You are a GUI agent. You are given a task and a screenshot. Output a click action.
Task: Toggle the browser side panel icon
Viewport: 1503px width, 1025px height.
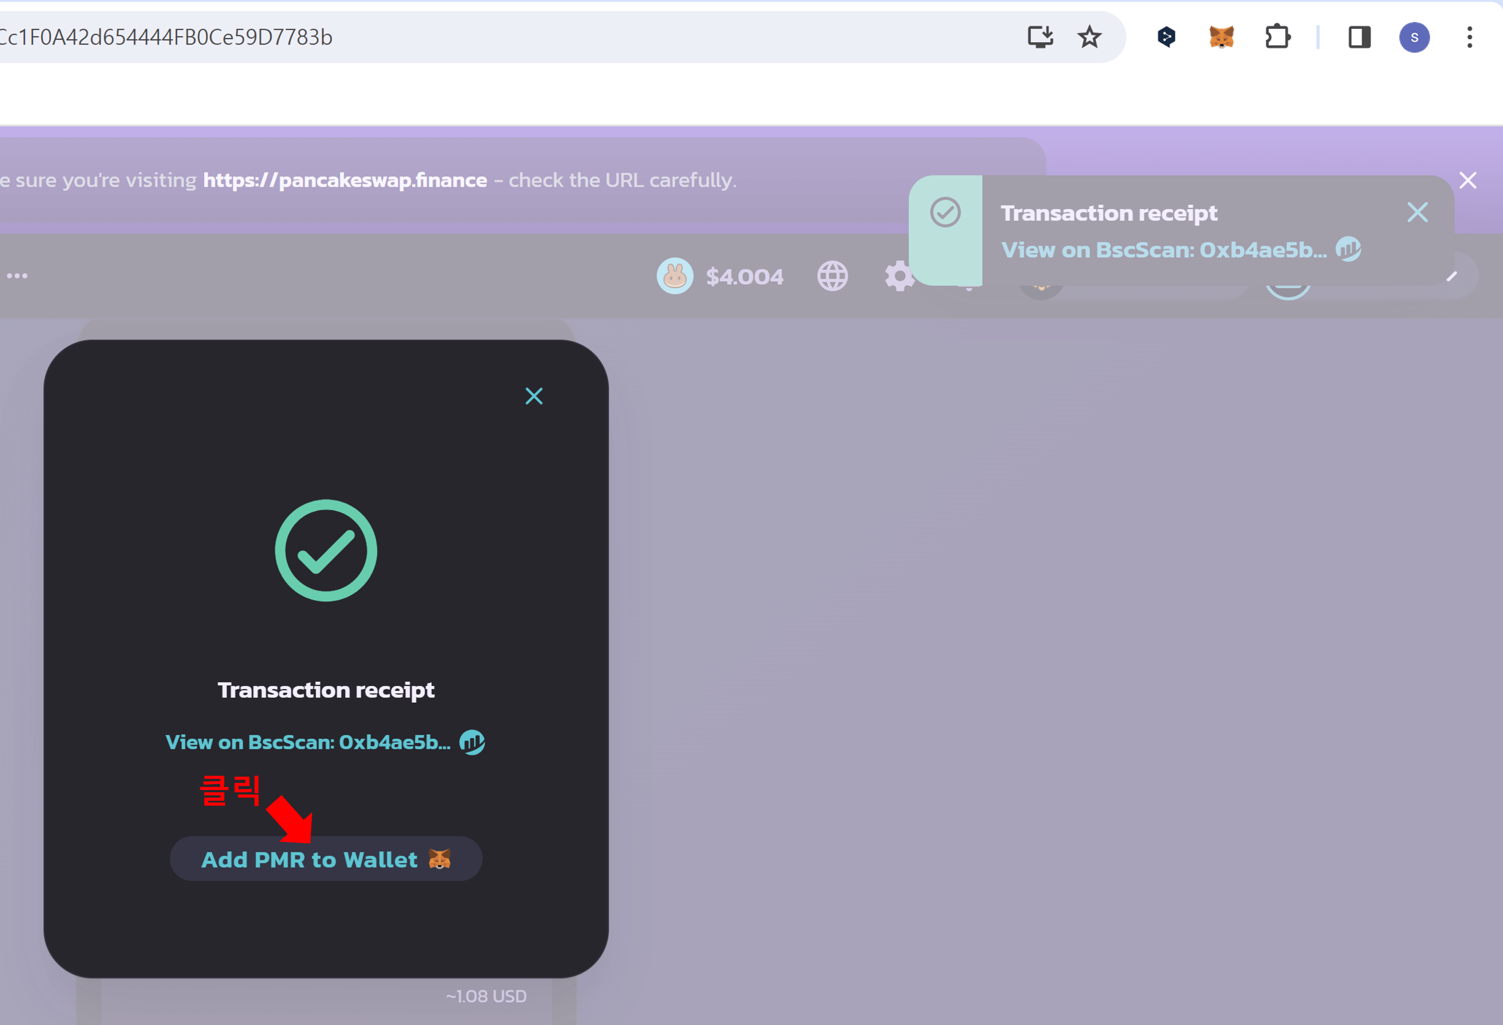(1359, 37)
